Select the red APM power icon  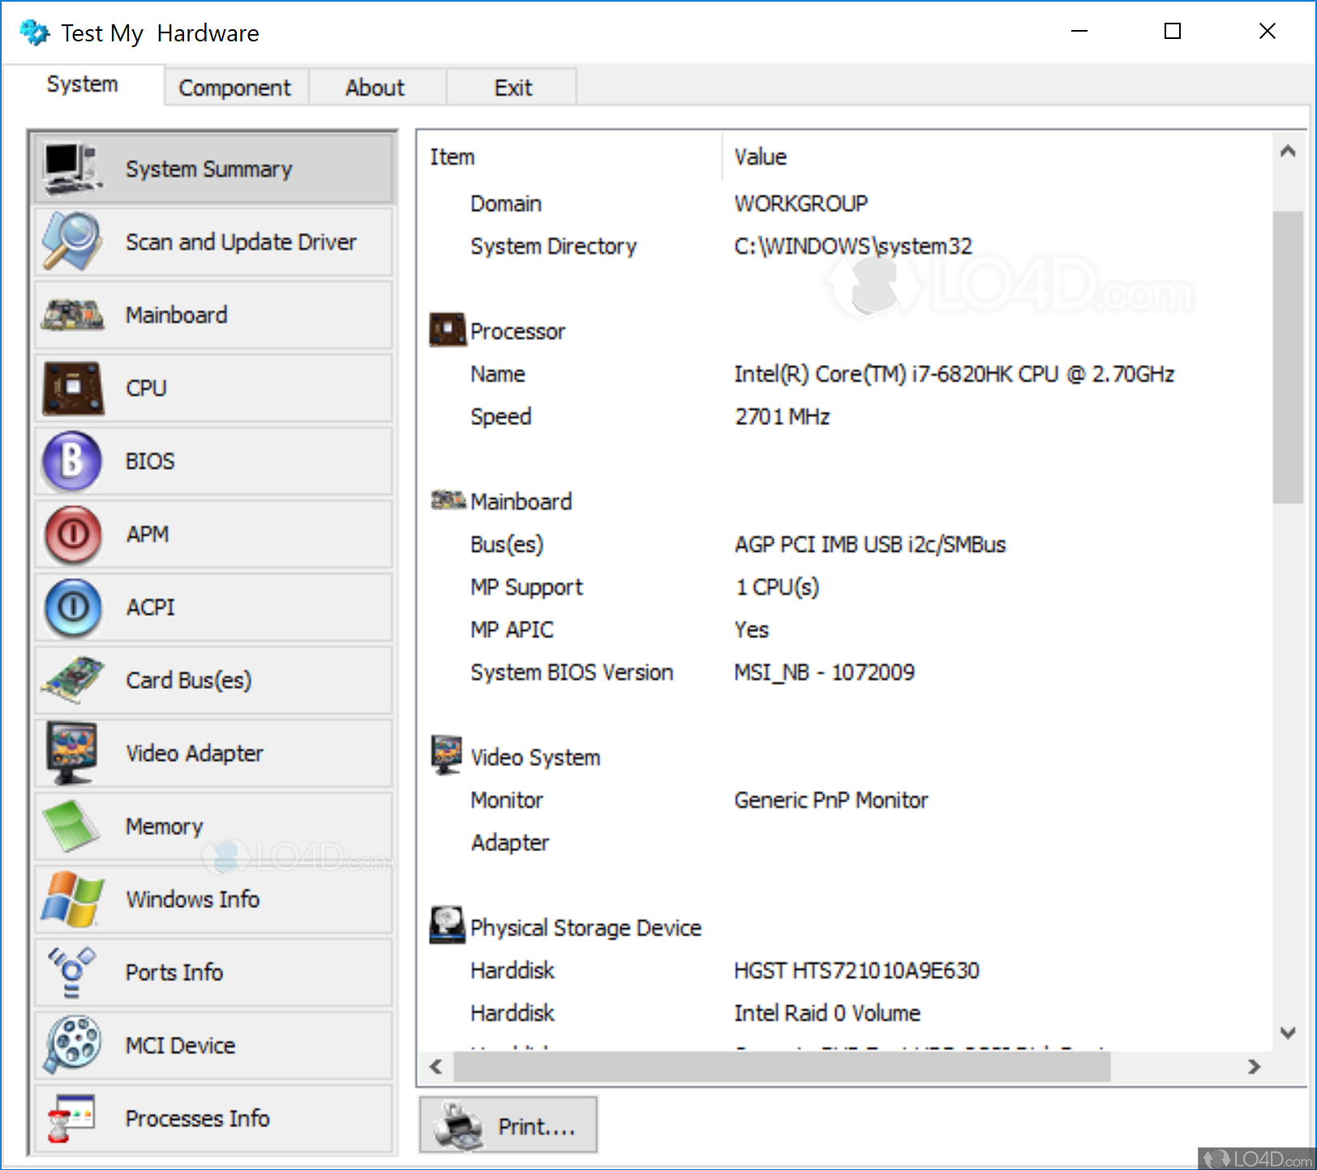[71, 534]
